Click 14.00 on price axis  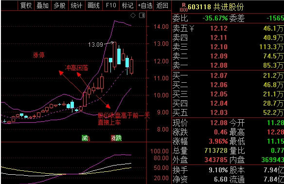161,27
